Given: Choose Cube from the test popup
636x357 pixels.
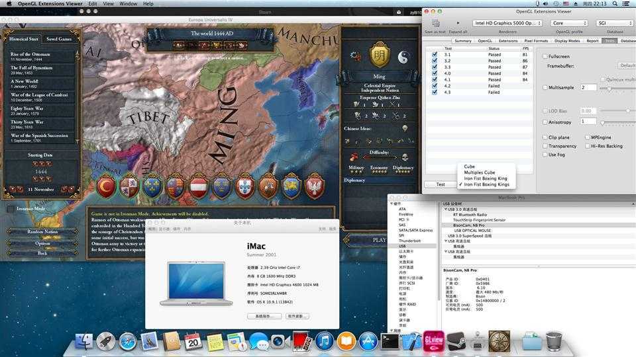Looking at the screenshot, I should click(x=469, y=167).
